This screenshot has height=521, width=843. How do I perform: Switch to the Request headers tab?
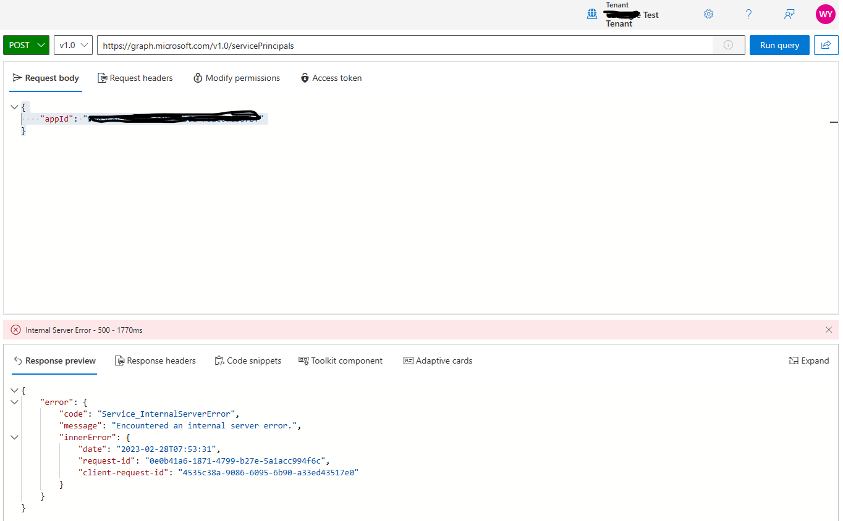pos(135,78)
